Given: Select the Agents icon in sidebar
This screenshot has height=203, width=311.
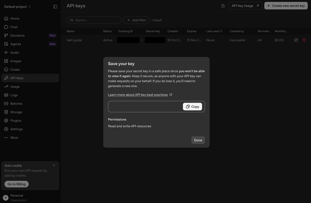Looking at the screenshot, I should click(x=6, y=44).
